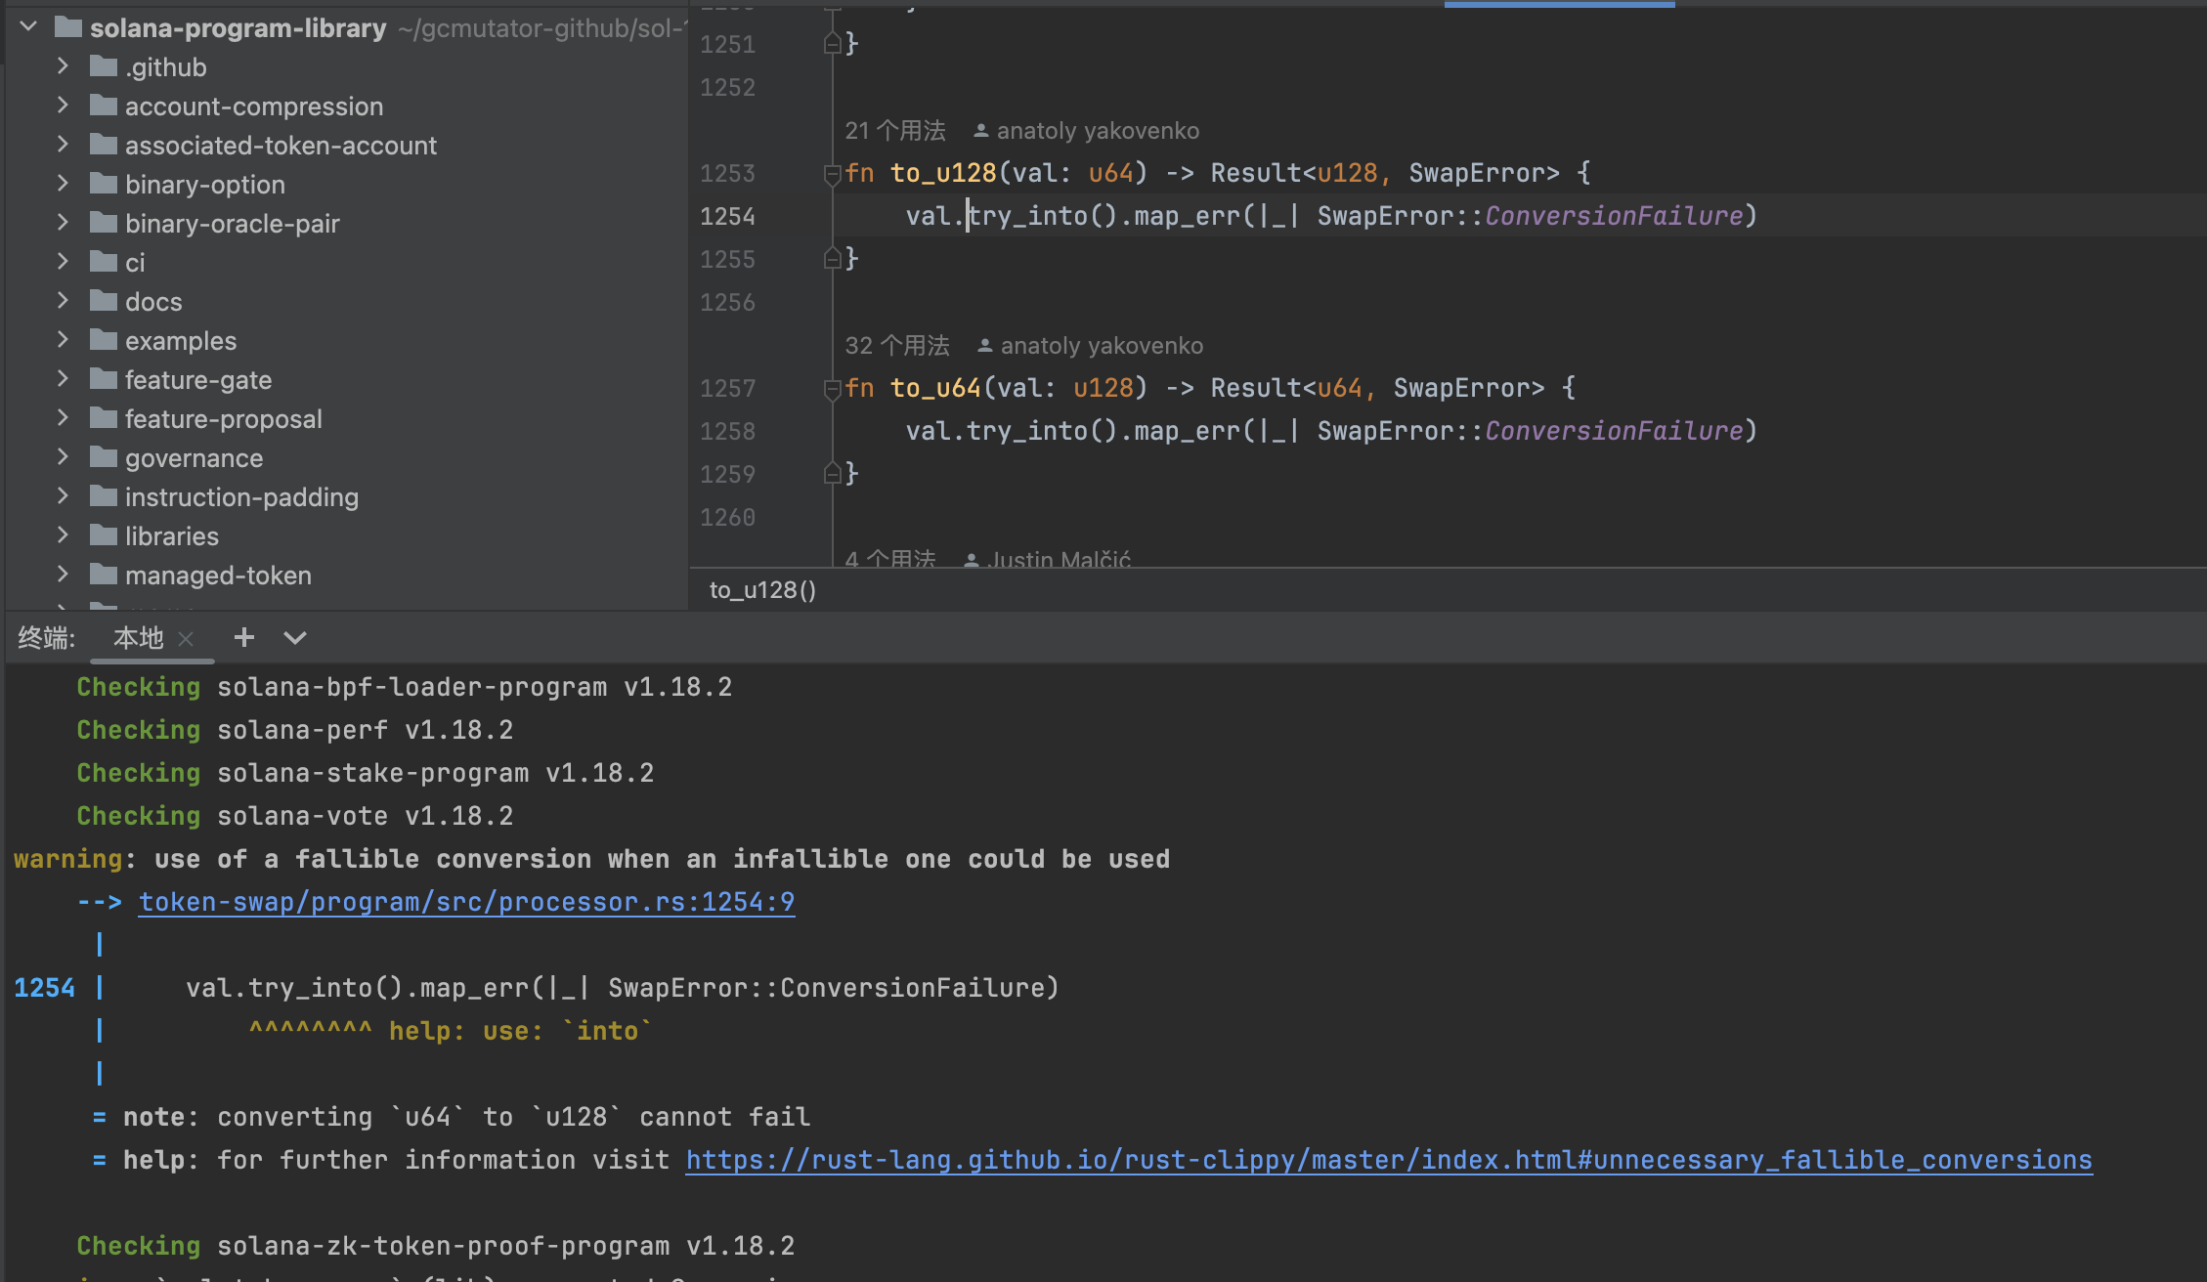2207x1282 pixels.
Task: Close the 本地 terminal tab
Action: point(186,639)
